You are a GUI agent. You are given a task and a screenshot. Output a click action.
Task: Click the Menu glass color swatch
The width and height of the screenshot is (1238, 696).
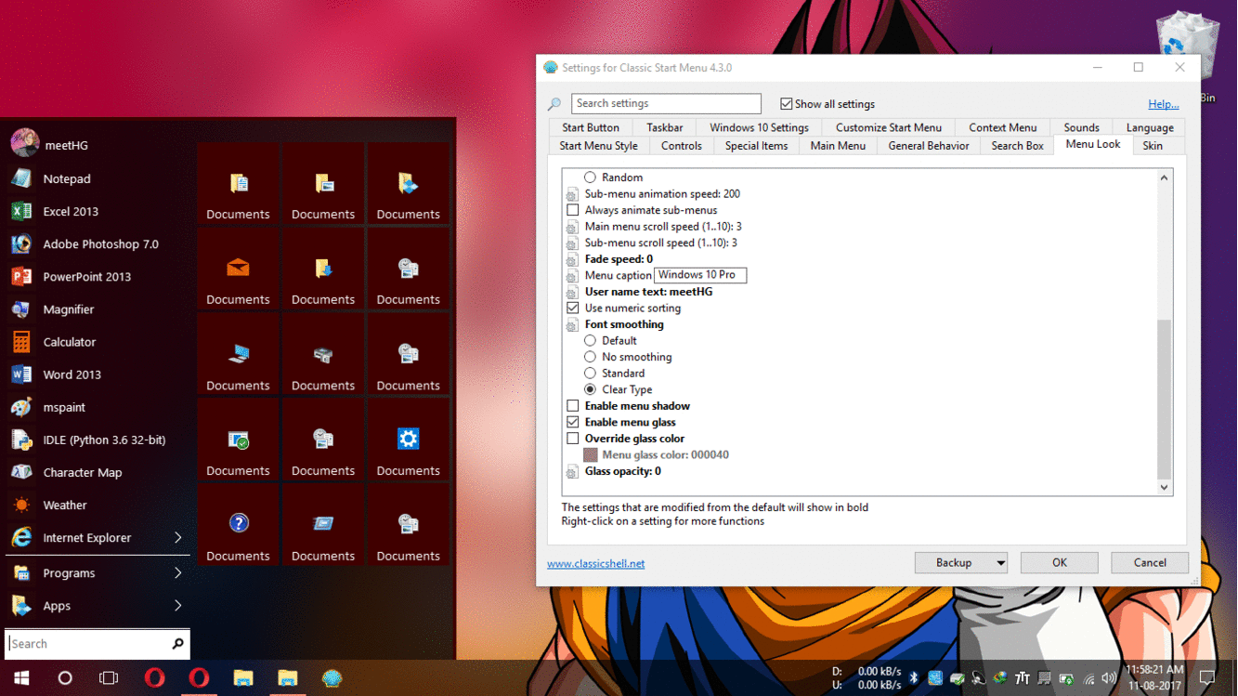point(591,455)
